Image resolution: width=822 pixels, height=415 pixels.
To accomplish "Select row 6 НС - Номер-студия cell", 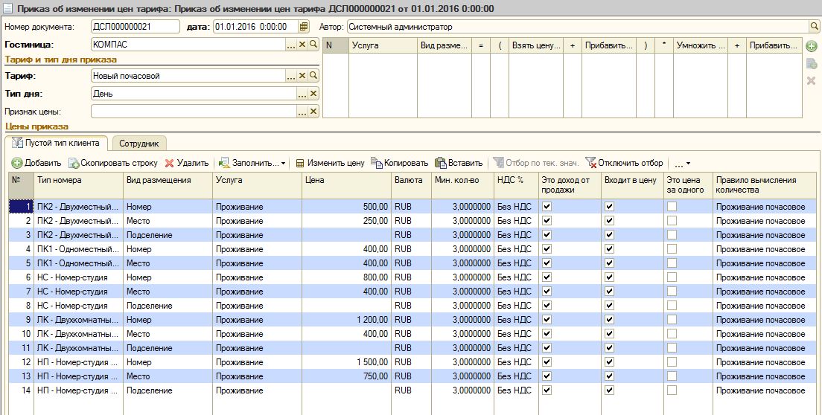I will [79, 277].
